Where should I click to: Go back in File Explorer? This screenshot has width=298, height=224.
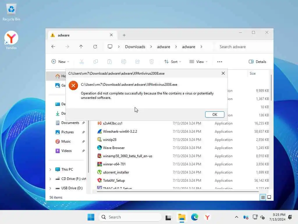53,47
